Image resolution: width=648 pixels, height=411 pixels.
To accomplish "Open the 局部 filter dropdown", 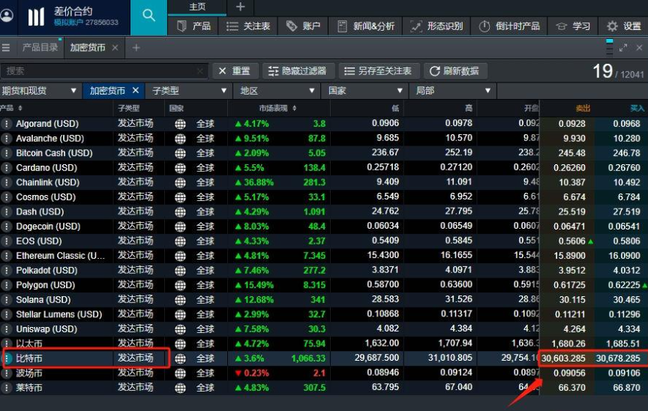I will 453,91.
